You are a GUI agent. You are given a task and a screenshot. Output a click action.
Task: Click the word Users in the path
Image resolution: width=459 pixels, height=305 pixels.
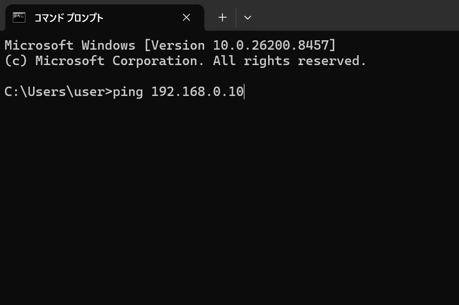[46, 92]
